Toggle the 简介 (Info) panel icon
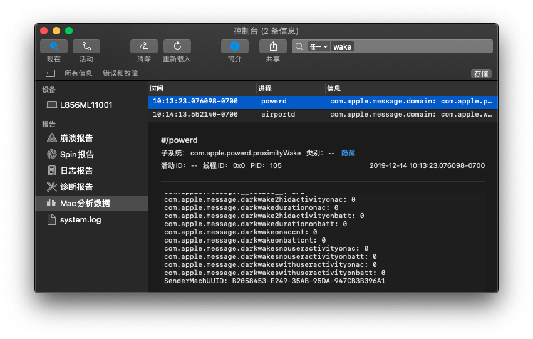This screenshot has height=339, width=533. click(235, 46)
